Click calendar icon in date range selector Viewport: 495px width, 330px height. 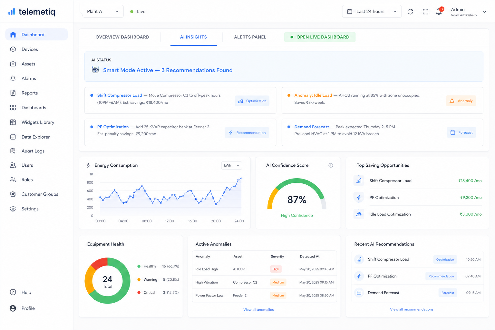tap(350, 12)
